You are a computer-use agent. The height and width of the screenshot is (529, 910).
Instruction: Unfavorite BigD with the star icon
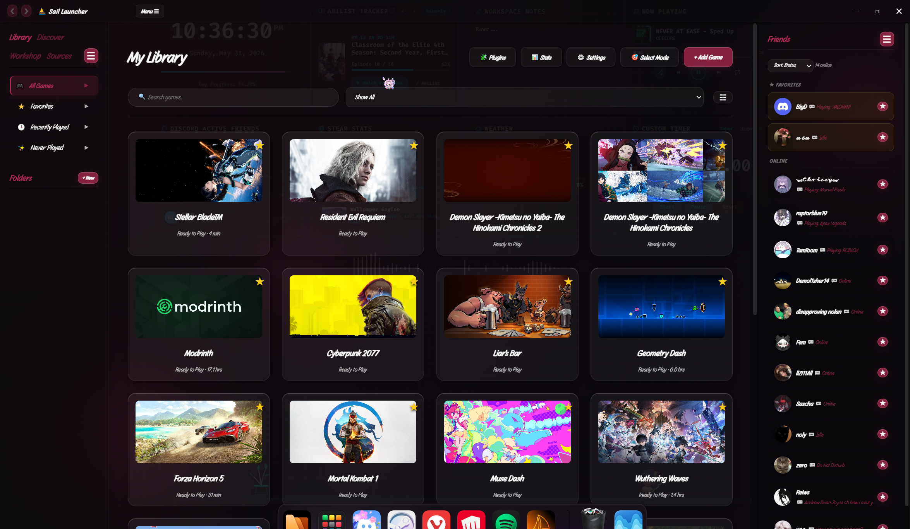point(883,106)
